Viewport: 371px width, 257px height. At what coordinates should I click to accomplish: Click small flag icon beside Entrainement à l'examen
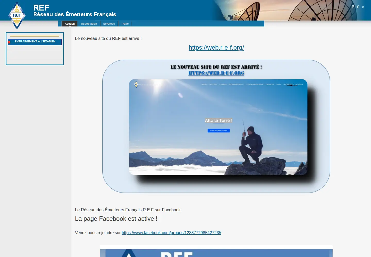9,42
